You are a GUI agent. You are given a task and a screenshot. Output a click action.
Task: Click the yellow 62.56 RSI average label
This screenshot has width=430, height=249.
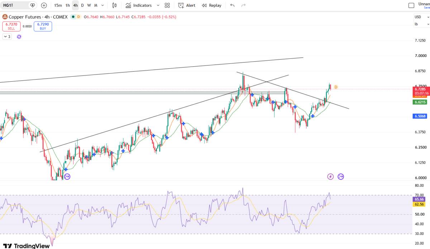(x=419, y=204)
